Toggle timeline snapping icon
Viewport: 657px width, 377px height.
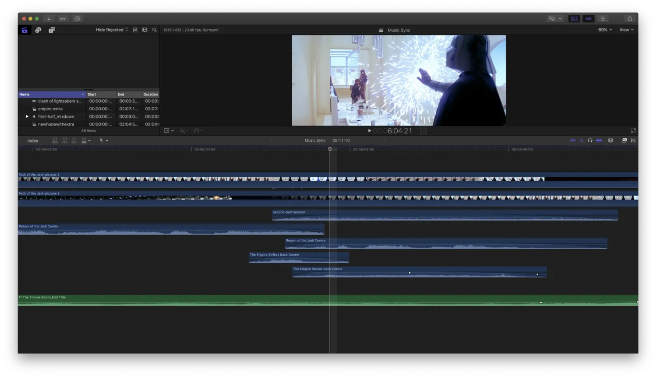point(599,140)
